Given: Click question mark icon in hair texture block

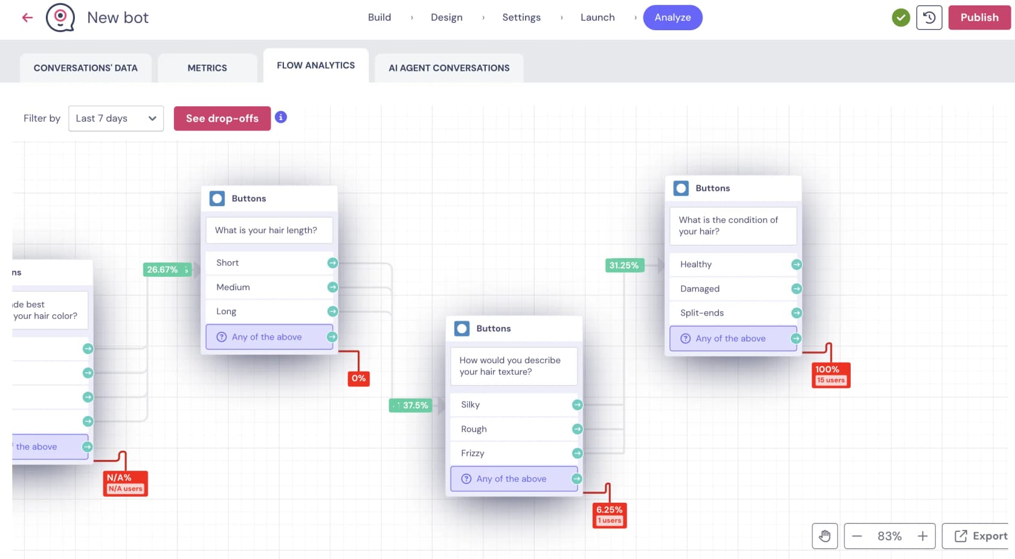Looking at the screenshot, I should 466,479.
